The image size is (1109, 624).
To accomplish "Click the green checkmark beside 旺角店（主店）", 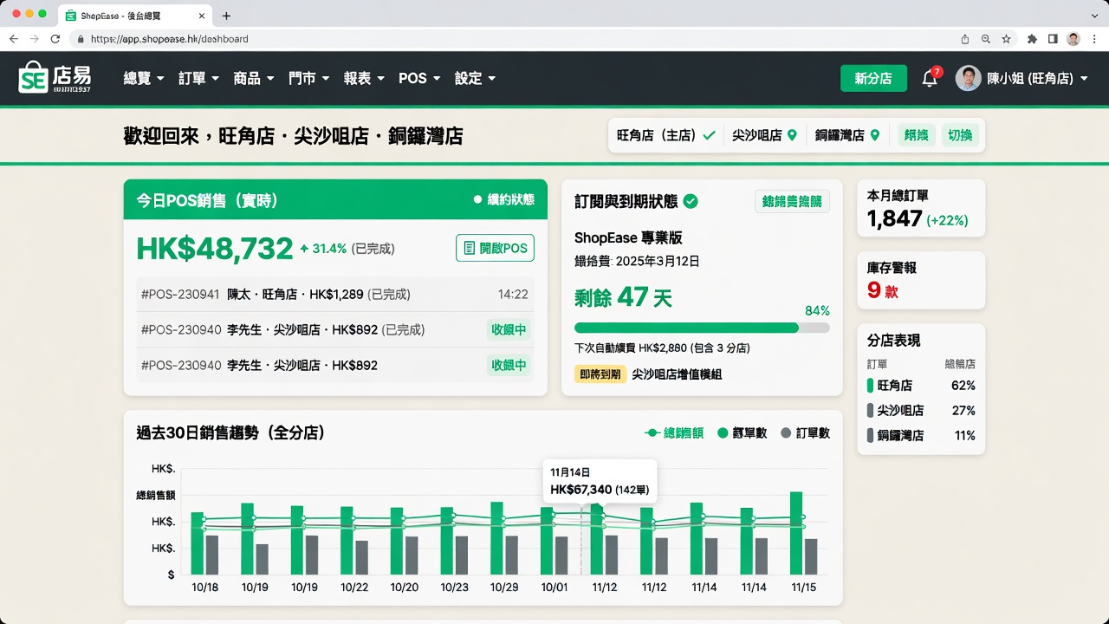I will (x=709, y=135).
